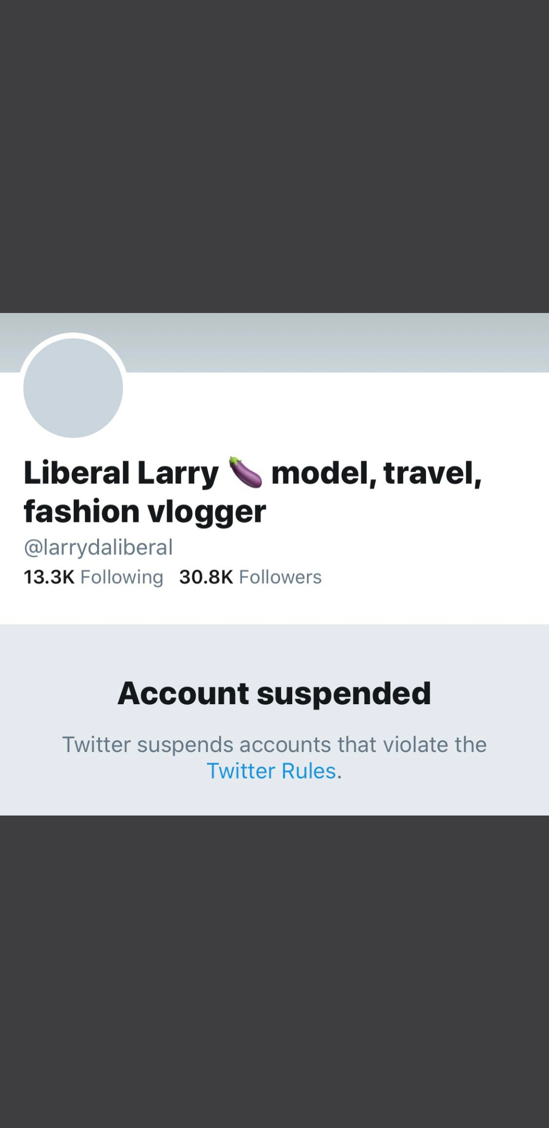Click the eggplant emoji in the name
549x1128 pixels.
(246, 473)
